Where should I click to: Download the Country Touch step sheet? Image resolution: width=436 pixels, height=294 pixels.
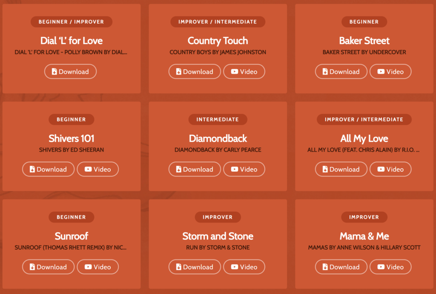point(195,72)
